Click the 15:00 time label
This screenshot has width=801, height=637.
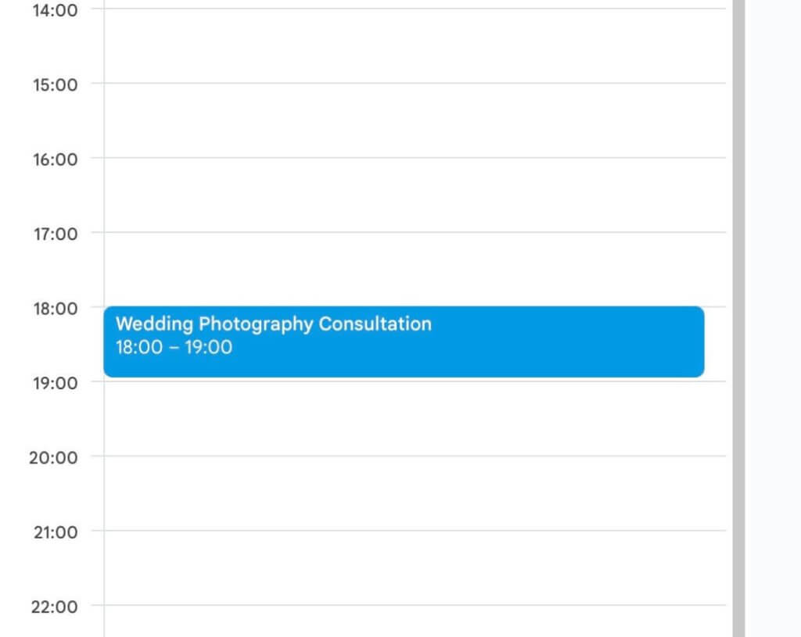pos(55,84)
